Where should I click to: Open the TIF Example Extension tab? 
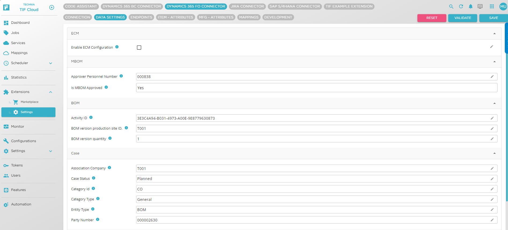pyautogui.click(x=349, y=6)
